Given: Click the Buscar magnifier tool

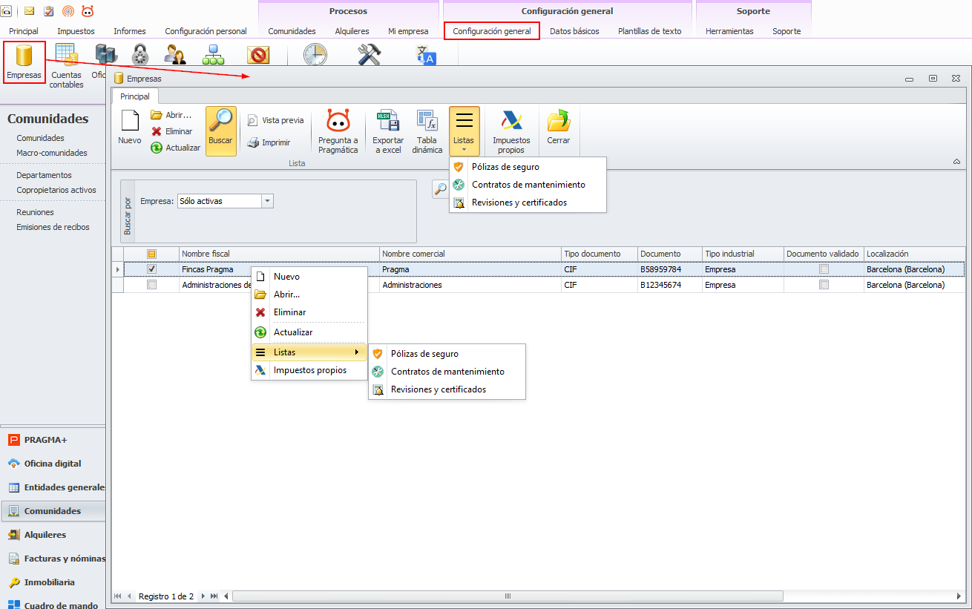Looking at the screenshot, I should [x=220, y=122].
